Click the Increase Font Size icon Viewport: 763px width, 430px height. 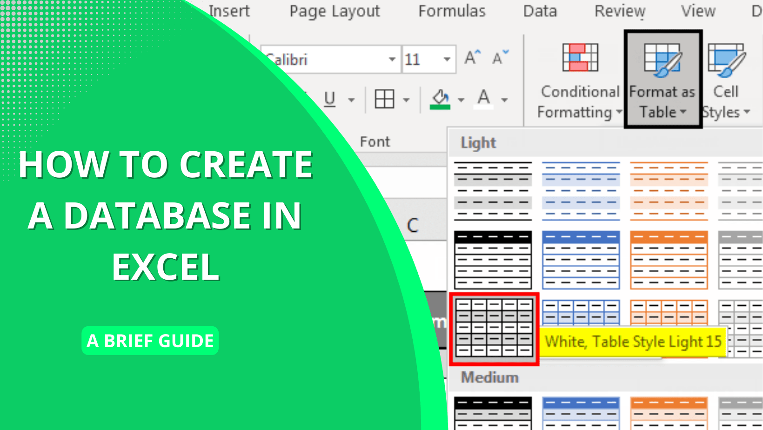(x=470, y=57)
